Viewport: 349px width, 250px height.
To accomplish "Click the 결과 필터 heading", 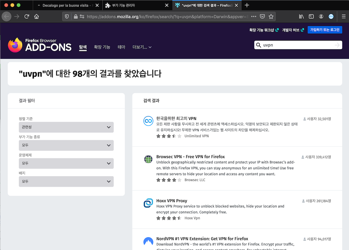I will point(27,101).
